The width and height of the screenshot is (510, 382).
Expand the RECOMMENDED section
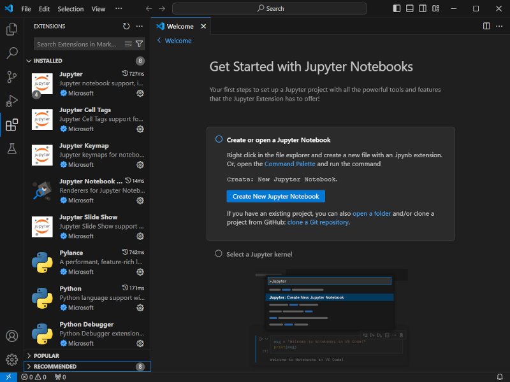[x=87, y=367]
